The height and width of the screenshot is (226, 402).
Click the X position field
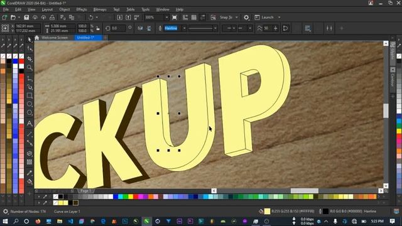coord(28,26)
